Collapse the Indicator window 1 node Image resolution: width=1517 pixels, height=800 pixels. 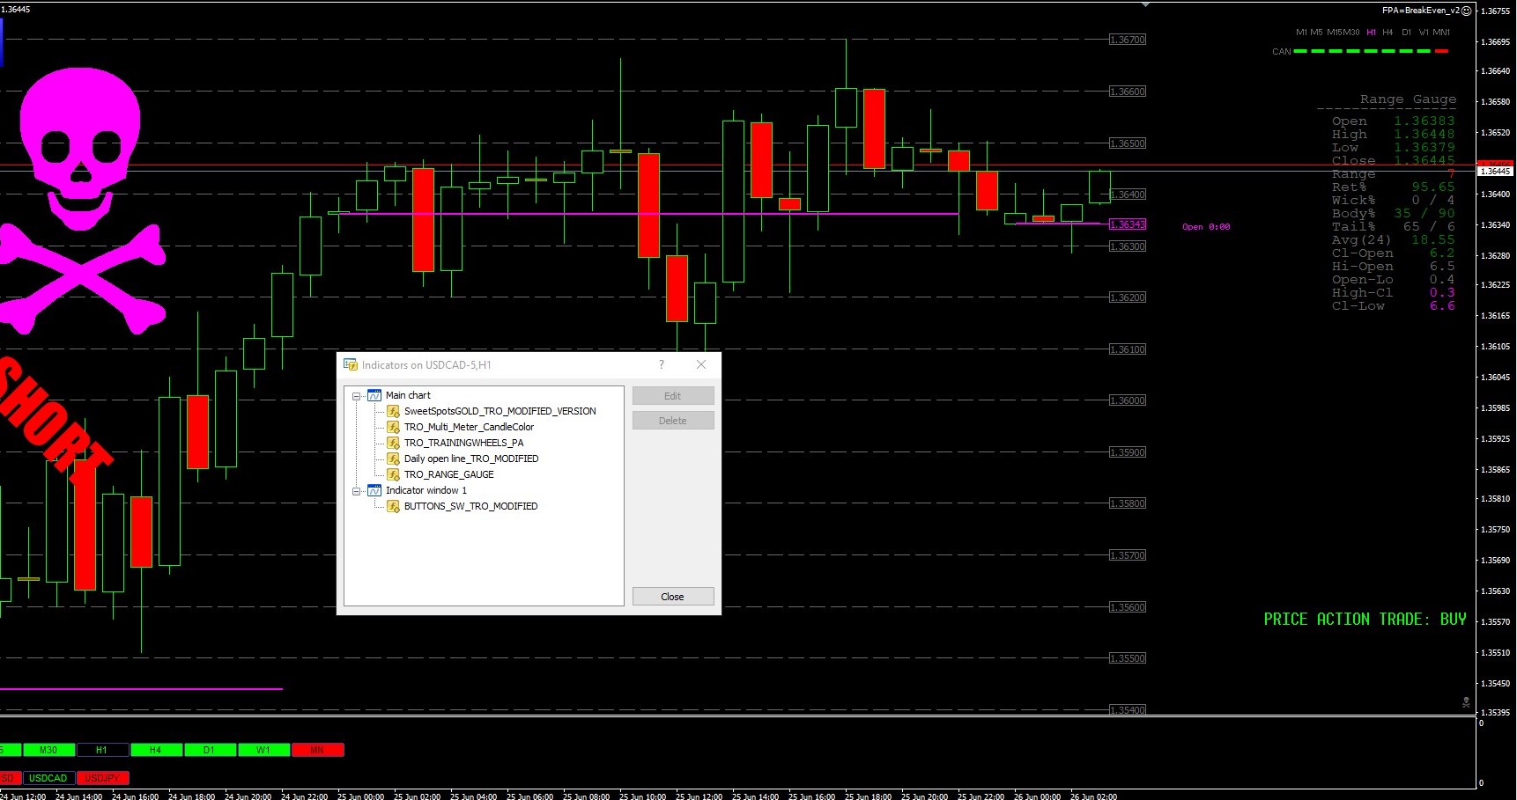tap(357, 491)
